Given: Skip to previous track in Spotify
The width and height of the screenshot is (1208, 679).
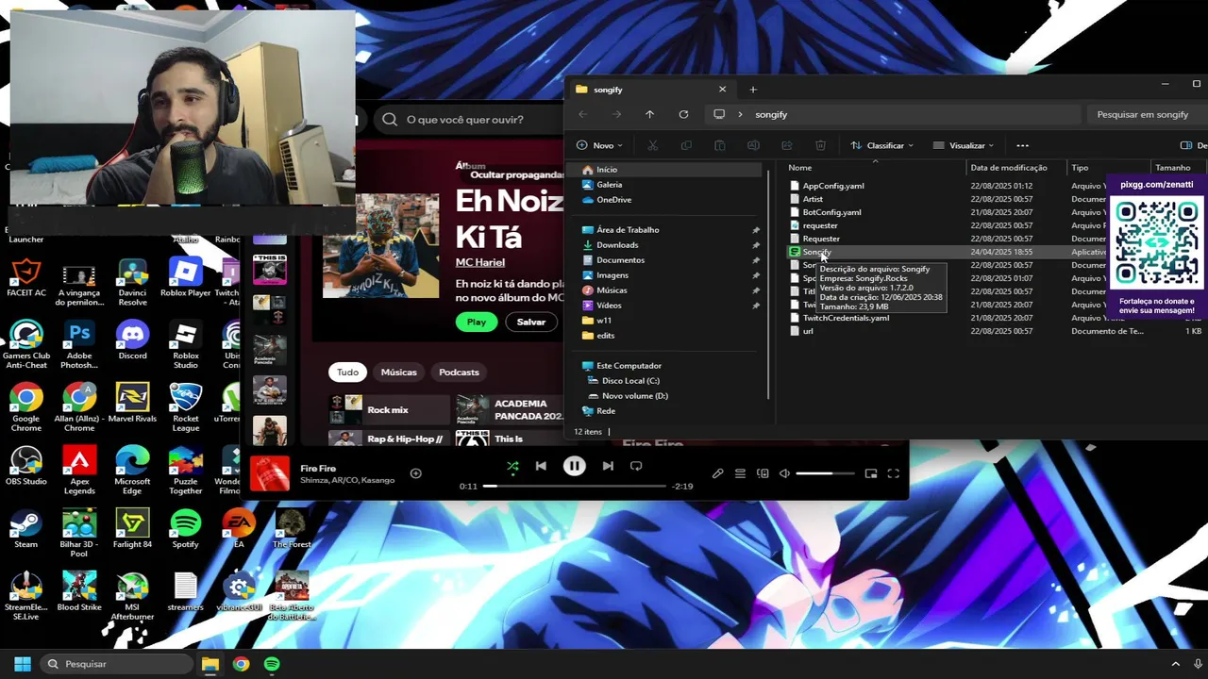Looking at the screenshot, I should [x=541, y=466].
